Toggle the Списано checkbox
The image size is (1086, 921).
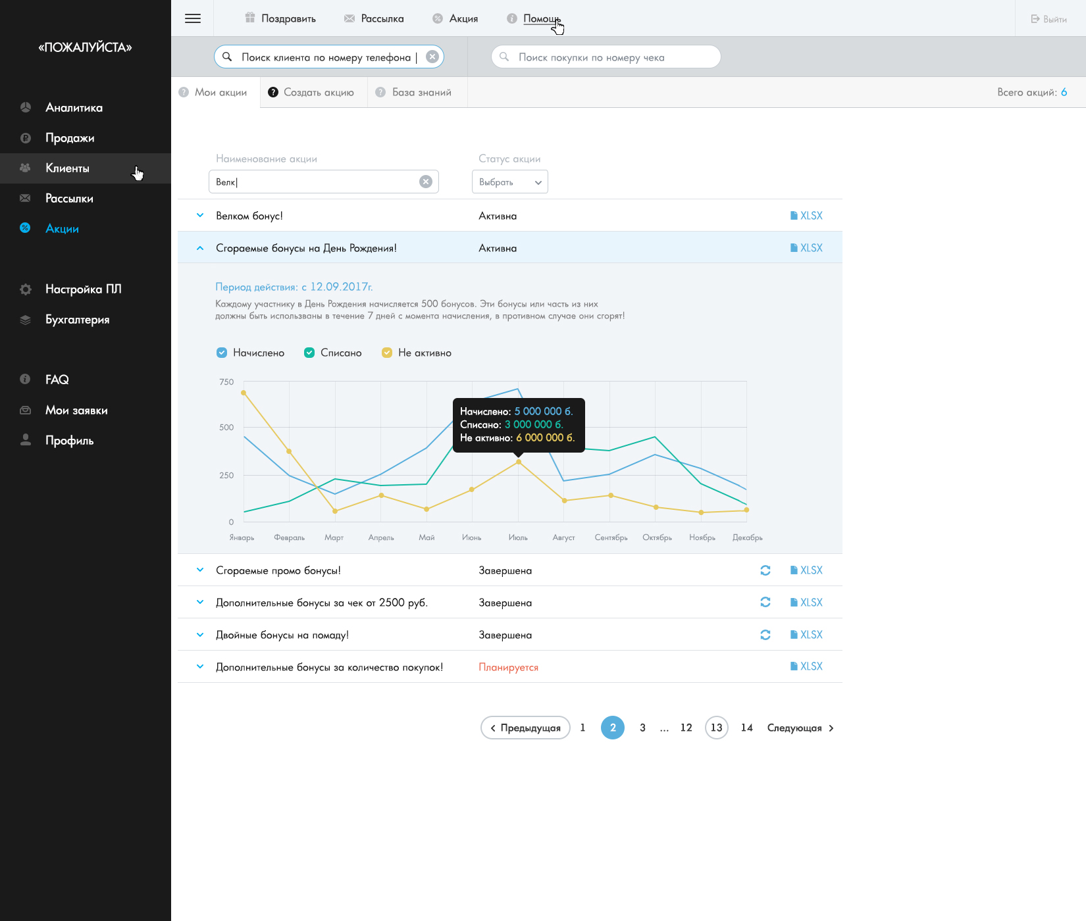[x=309, y=353]
